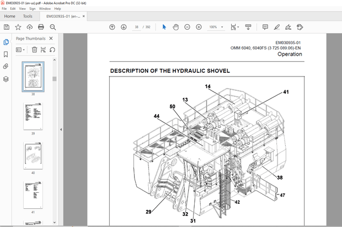Select the arrow selection tool
This screenshot has width=342, height=227.
[x=164, y=27]
